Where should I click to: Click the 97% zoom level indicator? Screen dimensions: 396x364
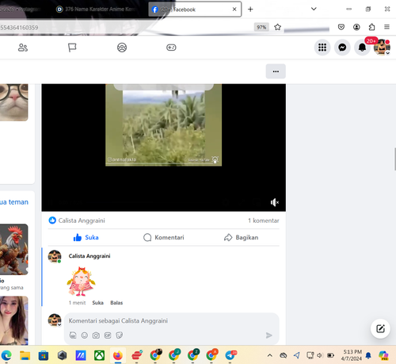pos(261,27)
